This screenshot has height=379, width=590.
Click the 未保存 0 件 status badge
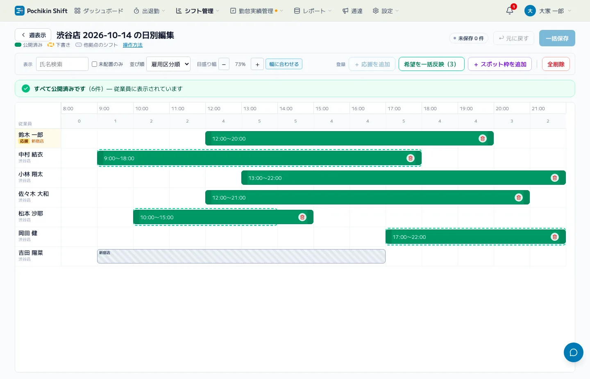[469, 38]
